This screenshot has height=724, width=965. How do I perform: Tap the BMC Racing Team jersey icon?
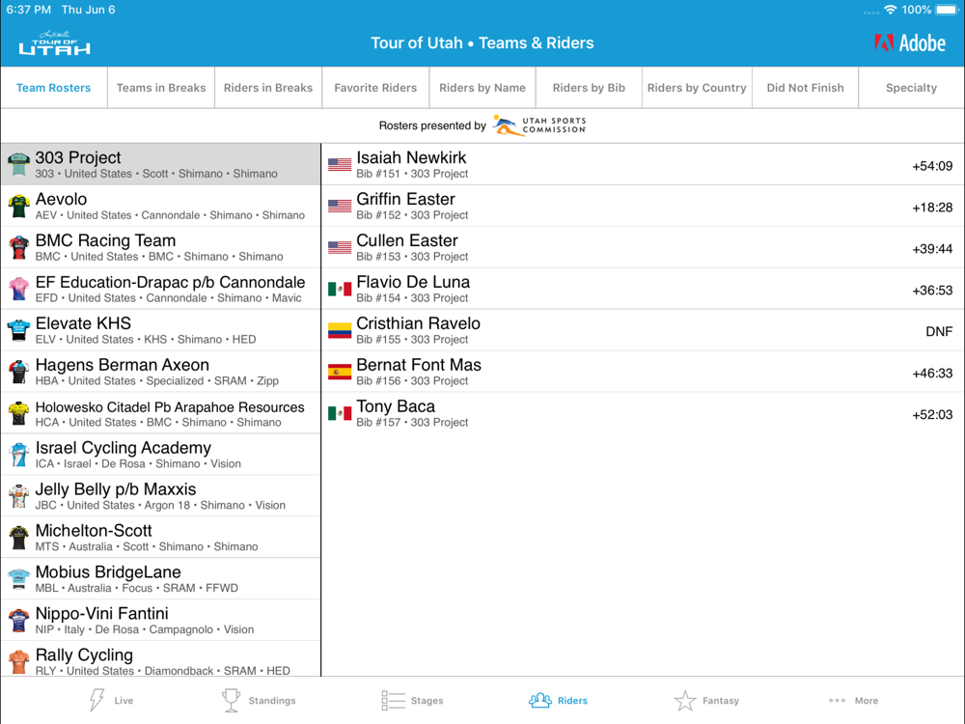(x=18, y=247)
